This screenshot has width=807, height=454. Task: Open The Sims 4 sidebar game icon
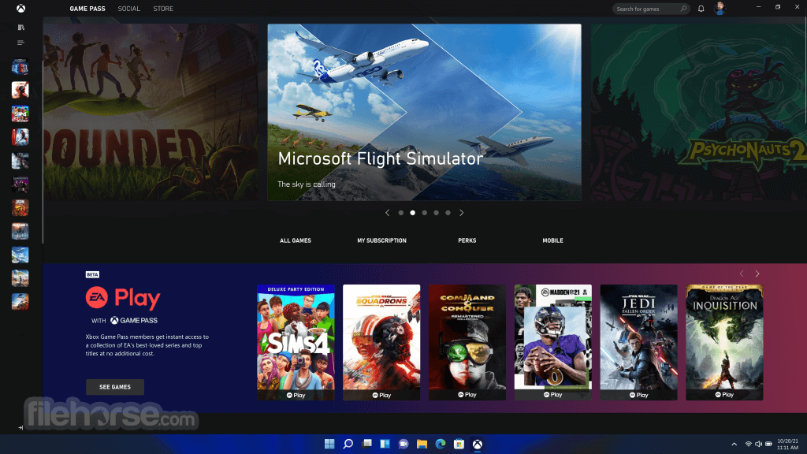click(x=20, y=113)
